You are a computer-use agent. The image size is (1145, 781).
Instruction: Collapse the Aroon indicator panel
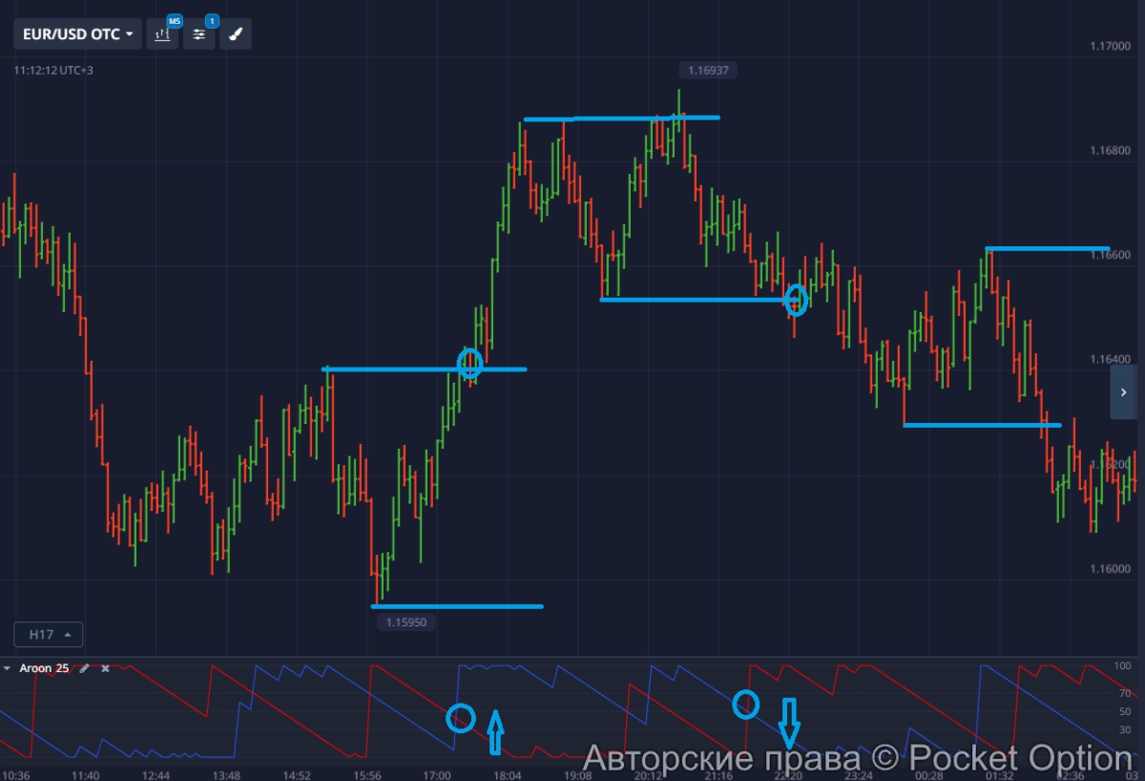(8, 668)
